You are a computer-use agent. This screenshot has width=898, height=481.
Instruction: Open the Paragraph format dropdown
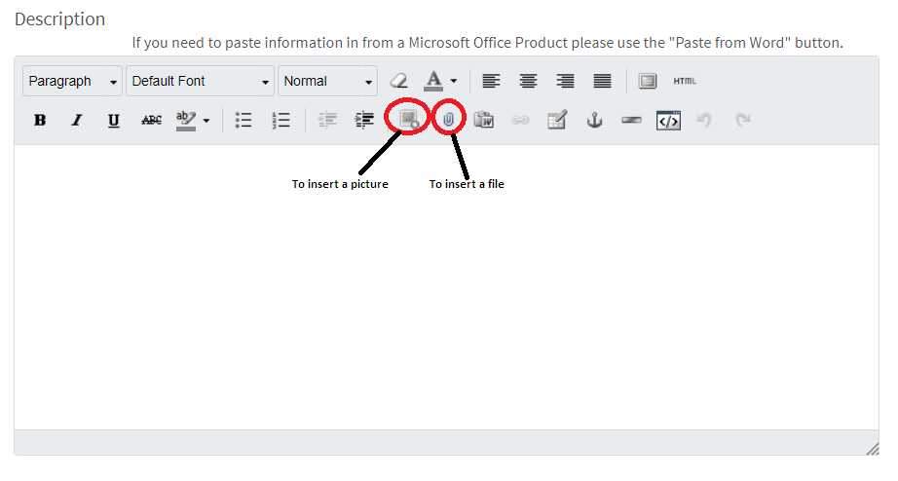[72, 81]
